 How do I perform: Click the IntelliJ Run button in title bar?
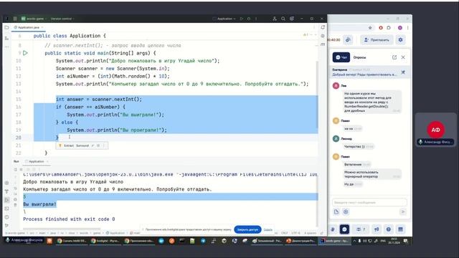(x=242, y=19)
